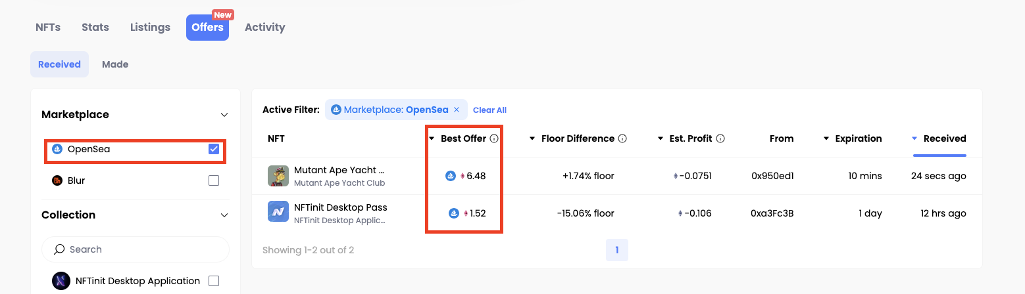Select the Offers tab
Screen dimensions: 1025x294
tap(207, 27)
